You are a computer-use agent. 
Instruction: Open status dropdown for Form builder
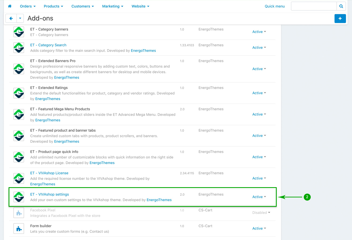(259, 228)
